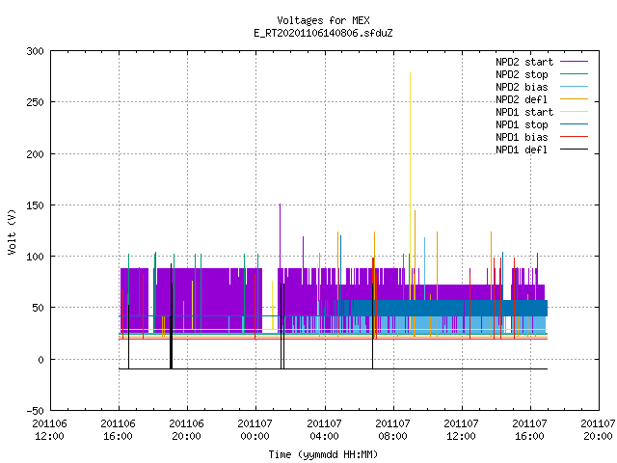This screenshot has width=617, height=463.
Task: Select the 'NPD2 start' legend label
Action: [524, 62]
